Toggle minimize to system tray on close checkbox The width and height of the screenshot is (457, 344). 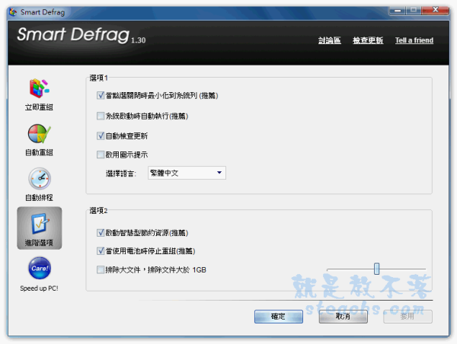click(101, 95)
